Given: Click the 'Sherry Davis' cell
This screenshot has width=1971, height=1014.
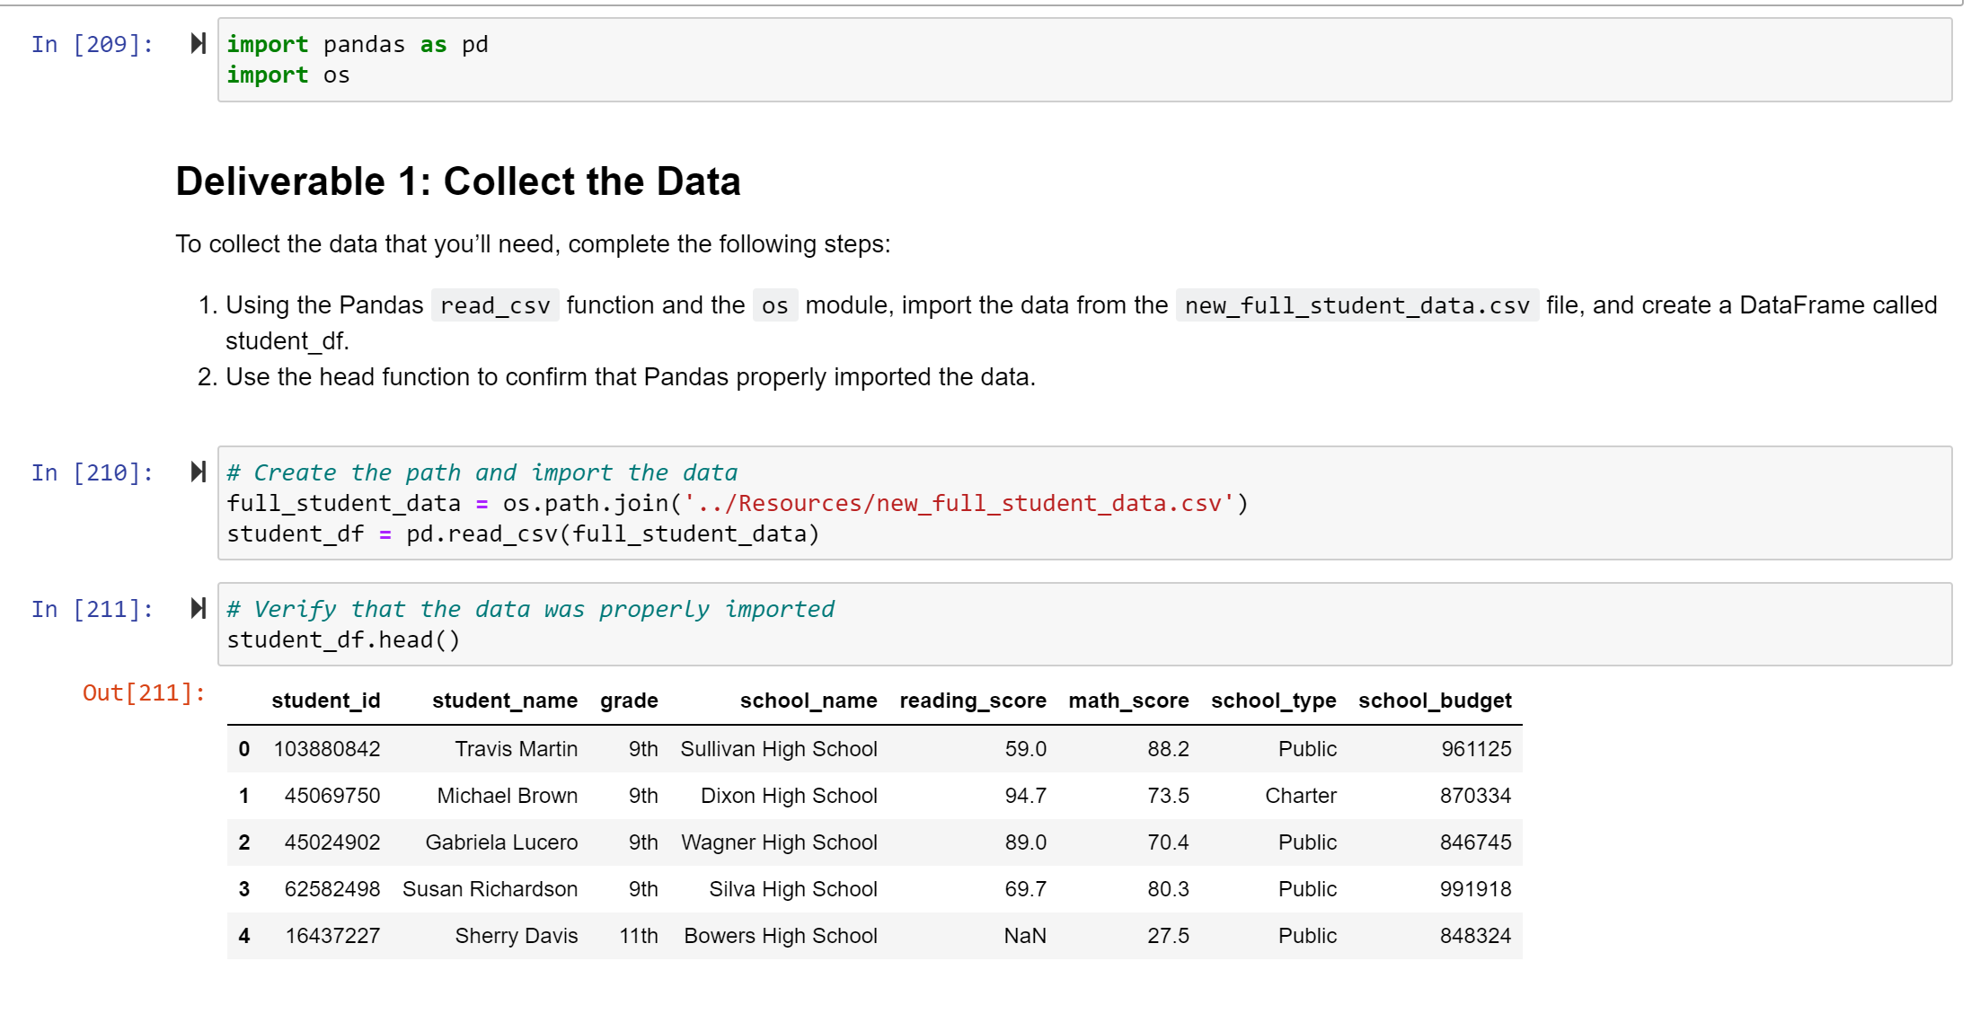Looking at the screenshot, I should (x=517, y=936).
